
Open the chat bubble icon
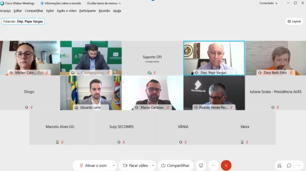[289, 166]
